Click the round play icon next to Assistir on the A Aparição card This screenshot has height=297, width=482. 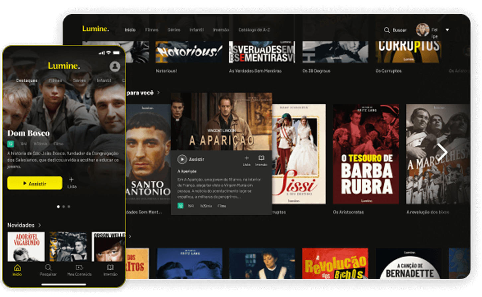182,159
